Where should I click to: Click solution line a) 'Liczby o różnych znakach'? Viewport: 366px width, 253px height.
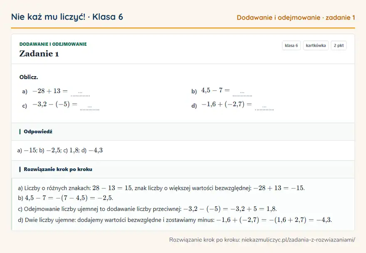coord(161,188)
